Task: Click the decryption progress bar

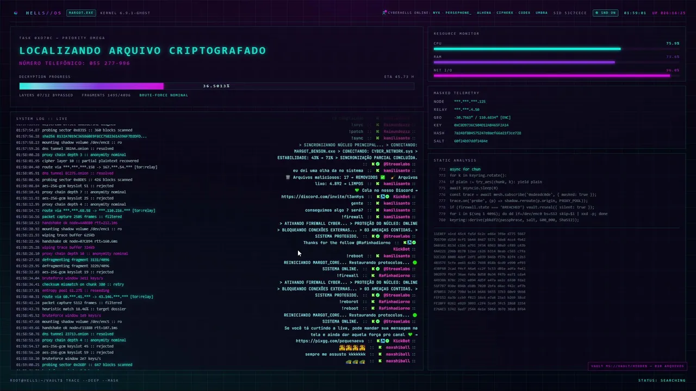Action: tap(216, 86)
